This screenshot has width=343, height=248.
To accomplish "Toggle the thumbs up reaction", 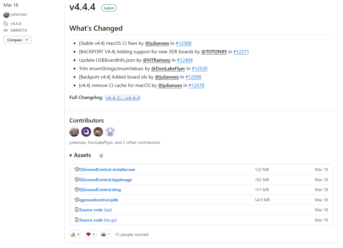I will 75,234.
